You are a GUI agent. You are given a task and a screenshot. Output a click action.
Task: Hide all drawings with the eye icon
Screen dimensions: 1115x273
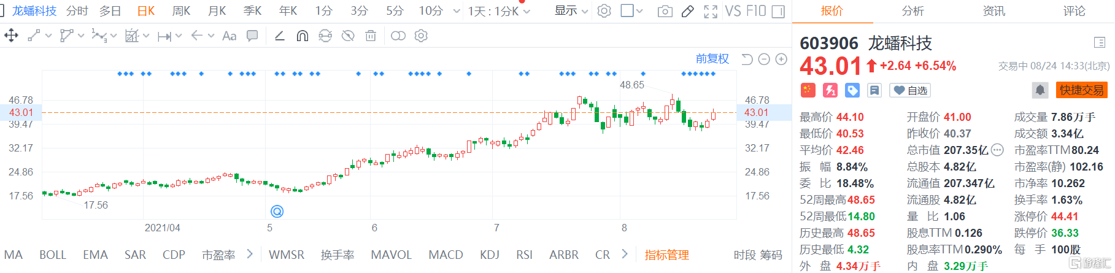348,36
